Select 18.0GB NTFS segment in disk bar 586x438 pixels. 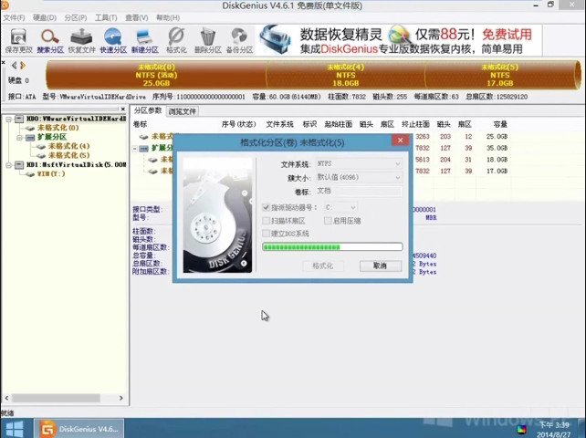346,75
